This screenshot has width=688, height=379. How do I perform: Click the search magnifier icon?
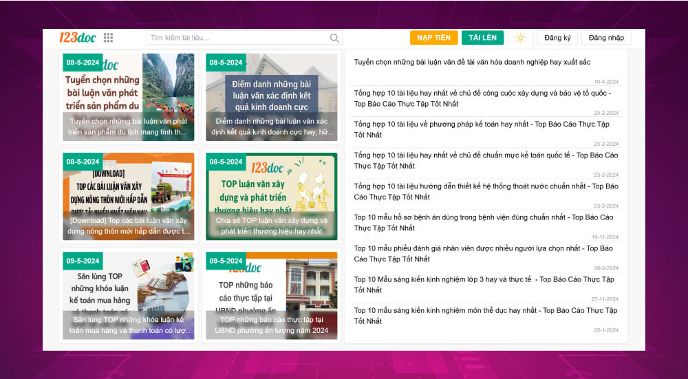coord(334,39)
